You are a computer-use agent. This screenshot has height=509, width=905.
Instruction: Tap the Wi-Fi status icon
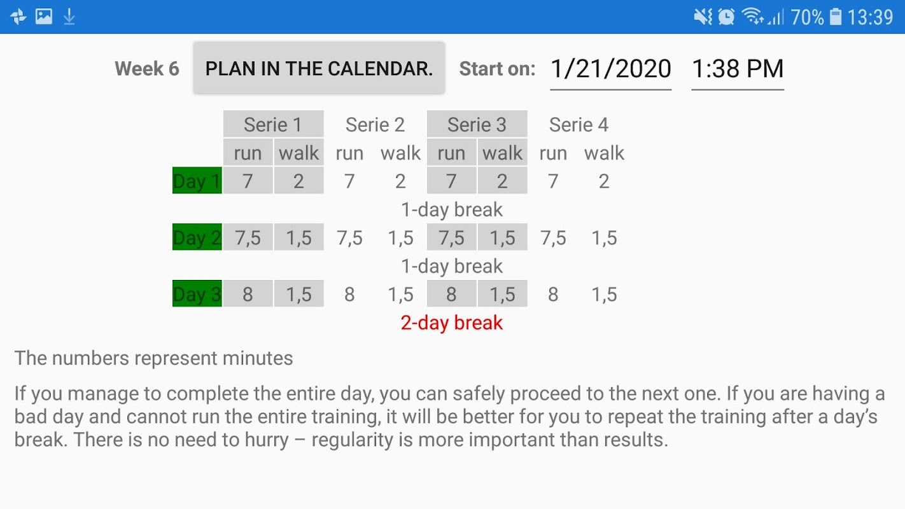point(752,17)
